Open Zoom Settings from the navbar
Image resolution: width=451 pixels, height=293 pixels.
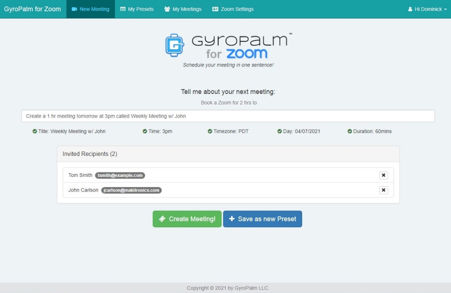click(233, 9)
